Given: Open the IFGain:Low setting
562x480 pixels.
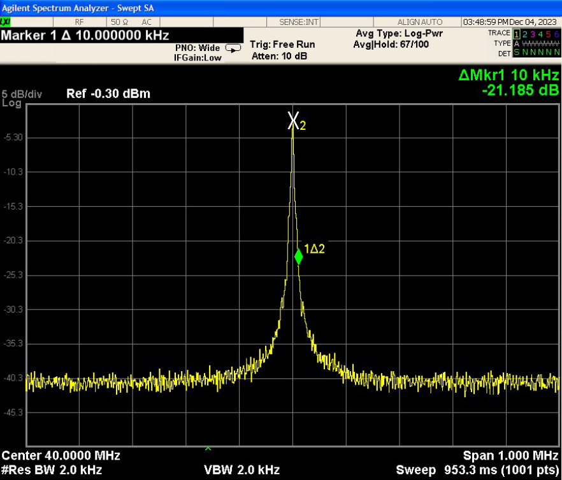Looking at the screenshot, I should [x=198, y=58].
